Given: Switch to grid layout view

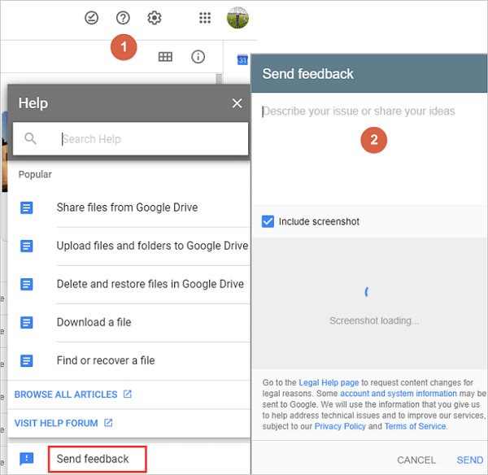Looking at the screenshot, I should pos(165,57).
